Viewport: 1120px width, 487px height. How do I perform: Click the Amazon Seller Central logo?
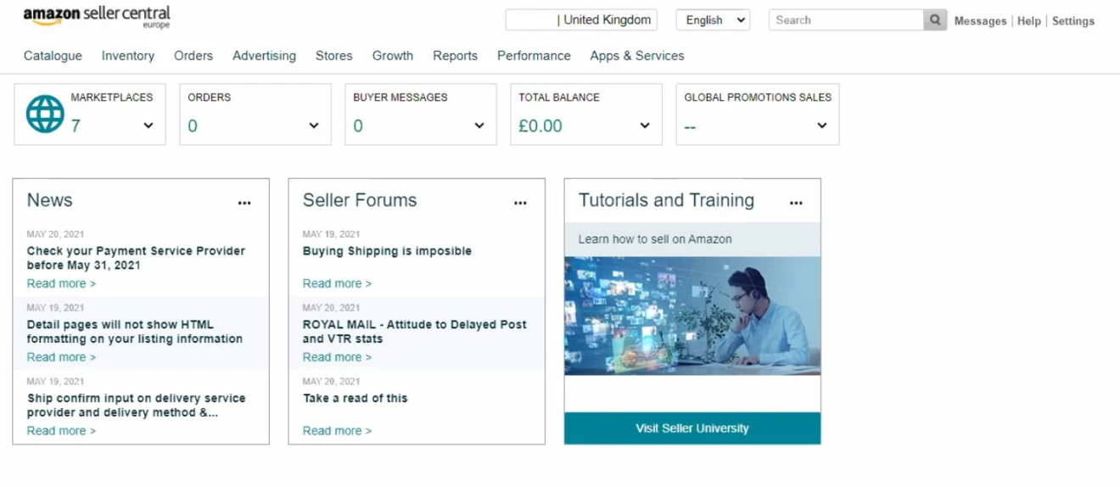(97, 16)
